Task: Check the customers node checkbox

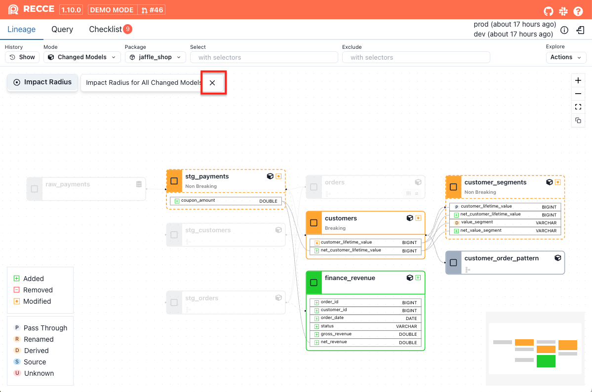Action: 314,223
